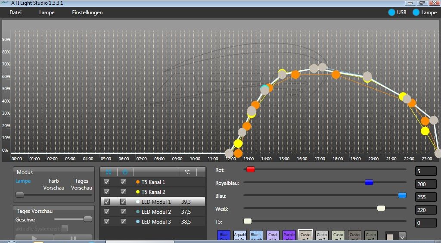Open the Datei menu
441x243 pixels.
pyautogui.click(x=16, y=12)
